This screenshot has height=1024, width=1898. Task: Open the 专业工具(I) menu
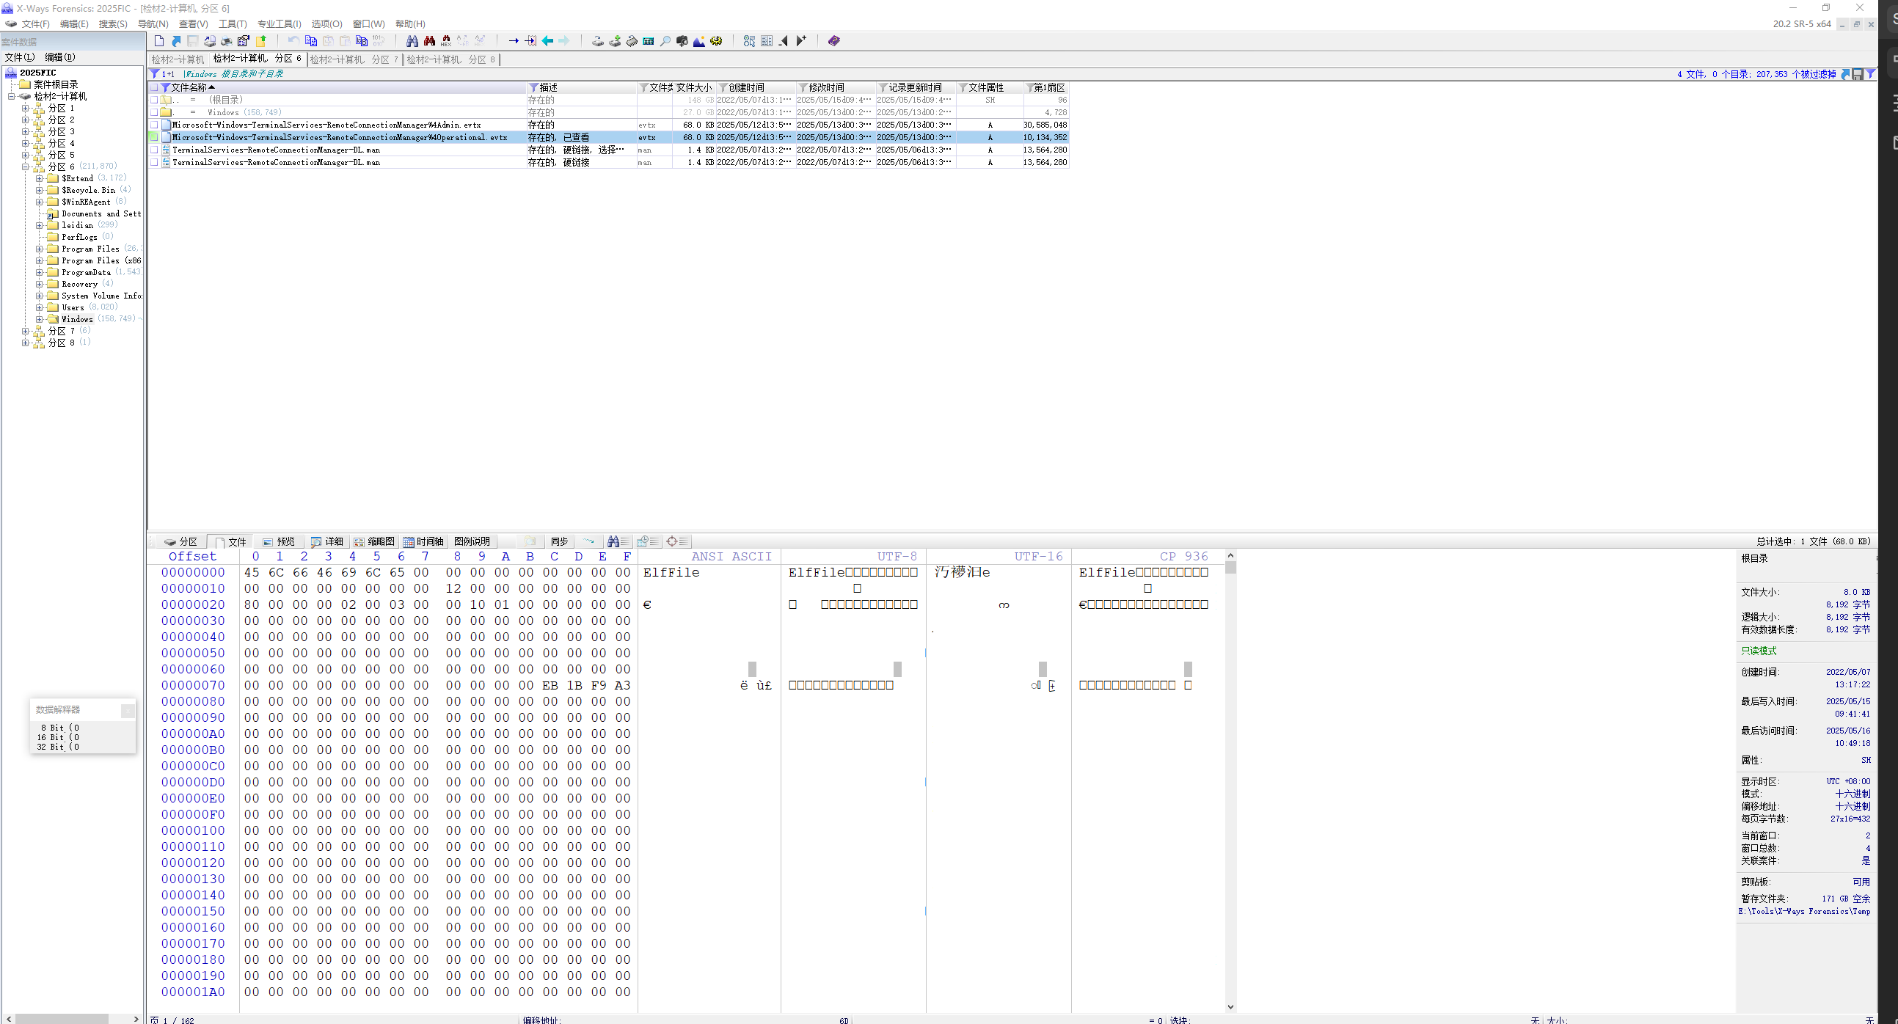point(279,24)
